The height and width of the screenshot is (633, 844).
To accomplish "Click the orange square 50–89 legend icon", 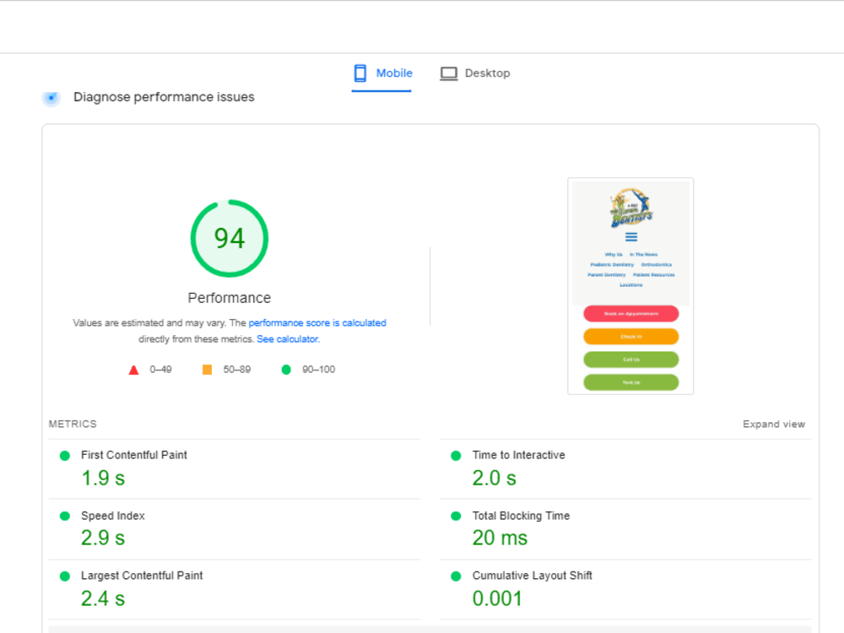I will click(x=207, y=370).
